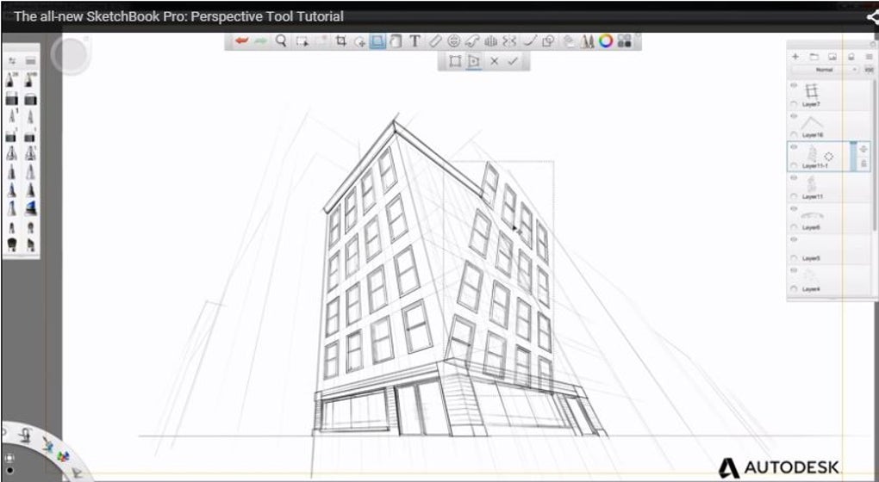The image size is (879, 482).
Task: Select the Ruler tool
Action: [435, 40]
